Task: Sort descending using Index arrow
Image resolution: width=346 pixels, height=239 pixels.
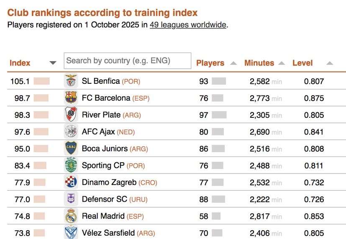Action: (x=53, y=63)
